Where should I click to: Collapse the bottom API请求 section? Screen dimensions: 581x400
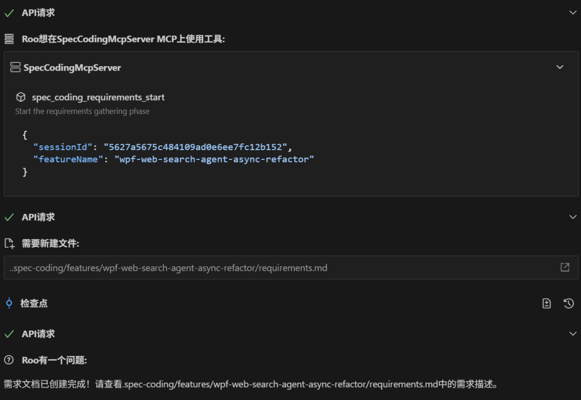[x=572, y=334]
